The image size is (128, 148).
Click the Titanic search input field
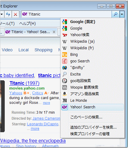click(x=66, y=14)
